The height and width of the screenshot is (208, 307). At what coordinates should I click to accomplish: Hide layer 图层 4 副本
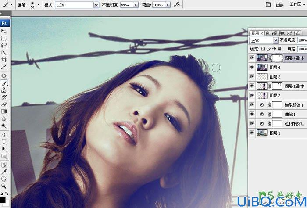[x=252, y=58]
